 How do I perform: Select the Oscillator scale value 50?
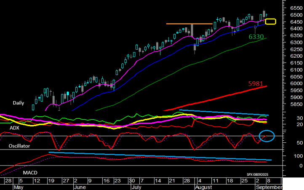(299, 143)
